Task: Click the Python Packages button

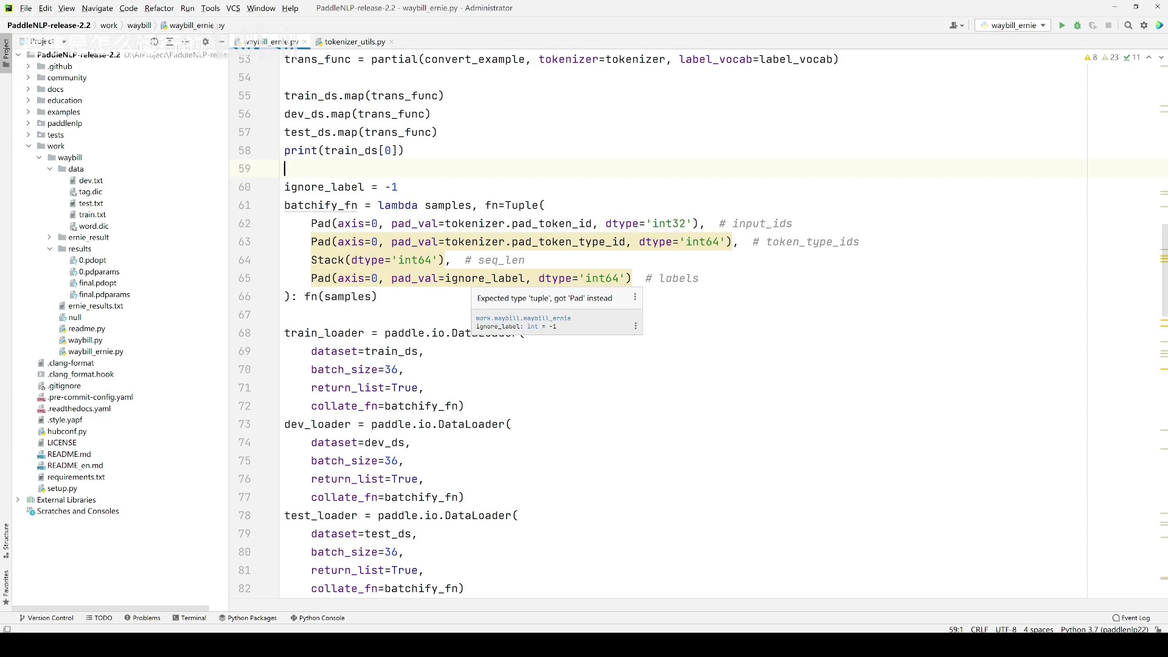Action: click(252, 617)
